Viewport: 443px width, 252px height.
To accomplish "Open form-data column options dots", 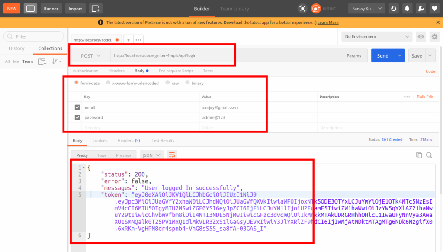I will (x=407, y=97).
